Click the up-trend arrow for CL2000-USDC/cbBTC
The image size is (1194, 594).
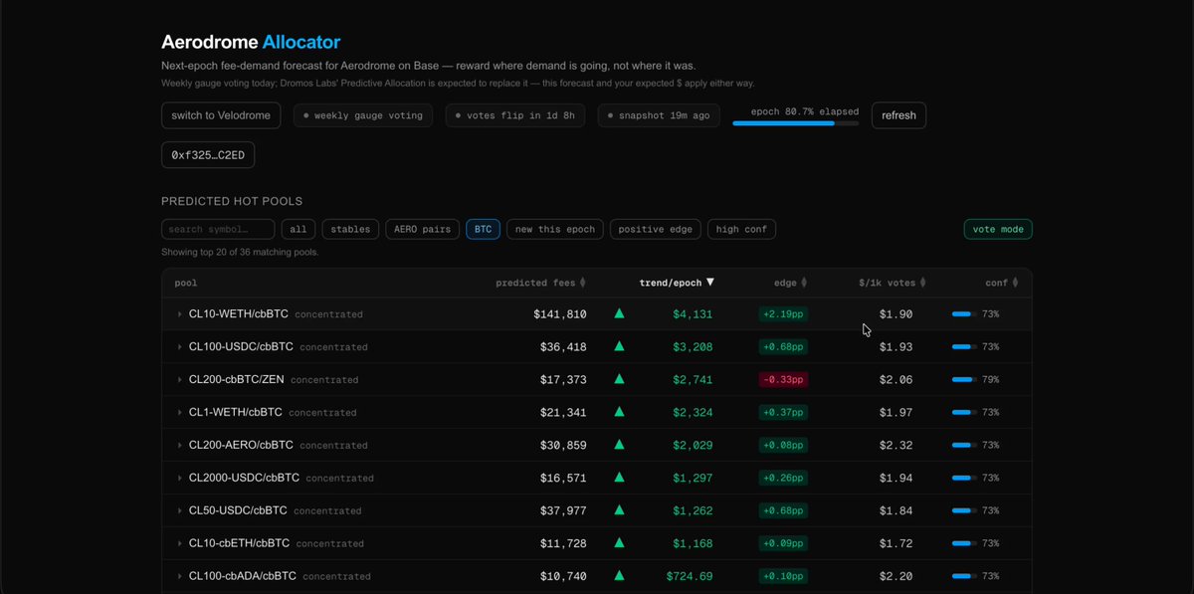click(x=619, y=478)
